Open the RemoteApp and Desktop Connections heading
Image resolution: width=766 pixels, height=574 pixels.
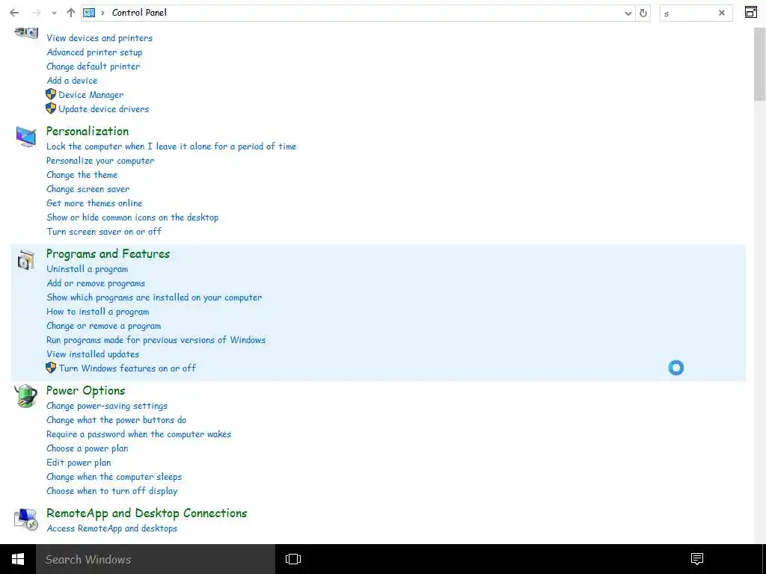147,513
